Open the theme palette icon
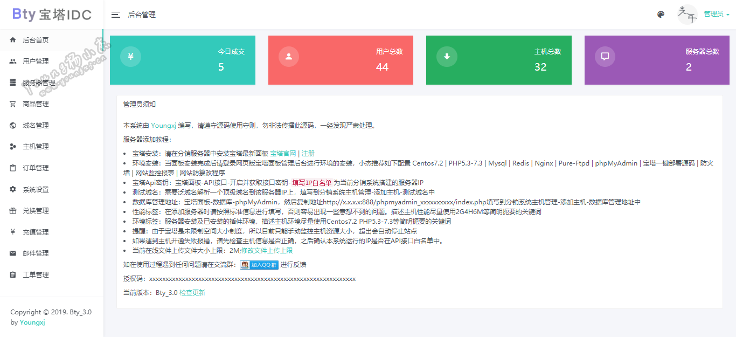 pos(661,15)
